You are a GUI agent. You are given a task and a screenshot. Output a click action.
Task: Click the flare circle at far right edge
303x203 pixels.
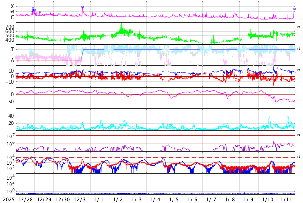pyautogui.click(x=294, y=9)
